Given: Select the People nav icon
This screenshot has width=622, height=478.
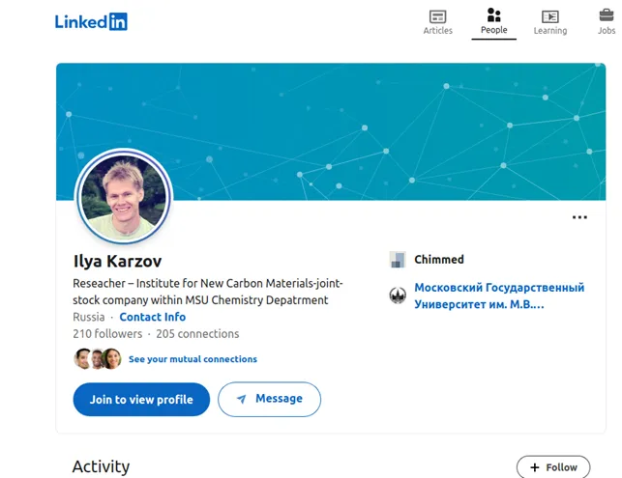Looking at the screenshot, I should pos(494,15).
